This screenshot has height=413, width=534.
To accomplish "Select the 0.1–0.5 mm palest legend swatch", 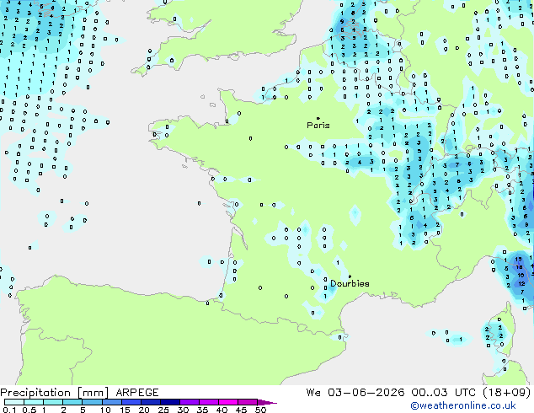I will coord(14,402).
